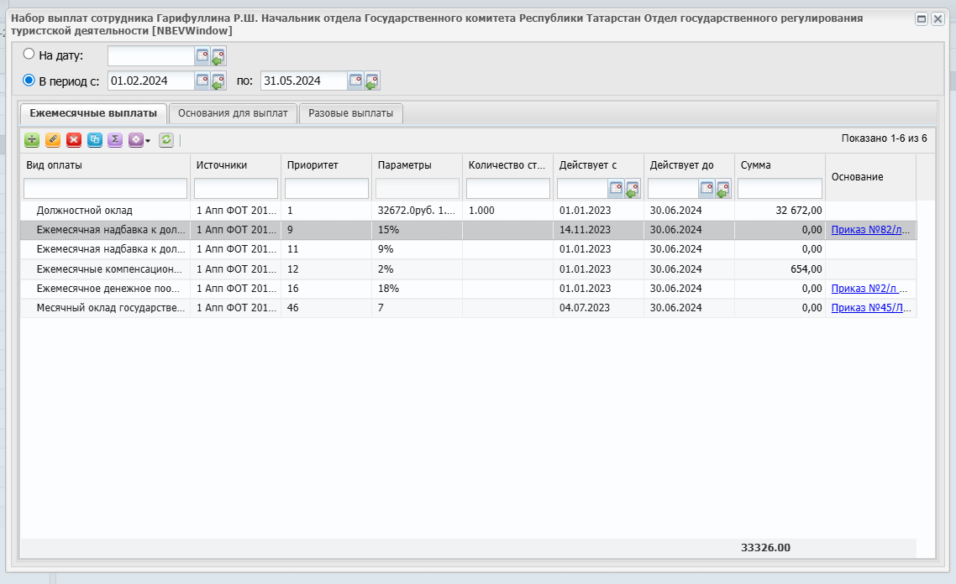The height and width of the screenshot is (584, 956).
Task: Click green-arrow icon in Действует до filter
Action: pos(723,190)
